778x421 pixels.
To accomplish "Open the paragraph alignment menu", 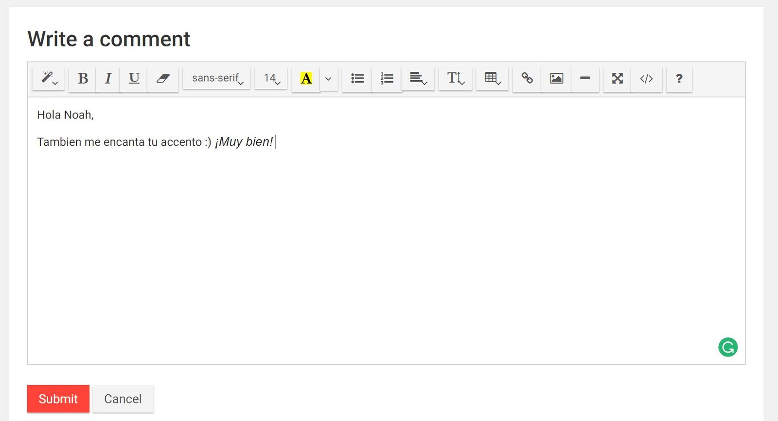I will point(418,78).
